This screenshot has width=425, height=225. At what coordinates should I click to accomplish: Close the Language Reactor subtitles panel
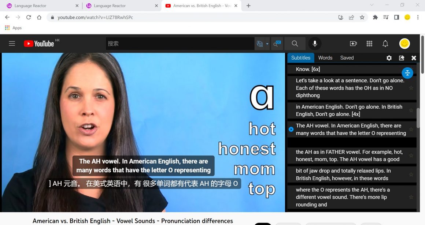[414, 58]
